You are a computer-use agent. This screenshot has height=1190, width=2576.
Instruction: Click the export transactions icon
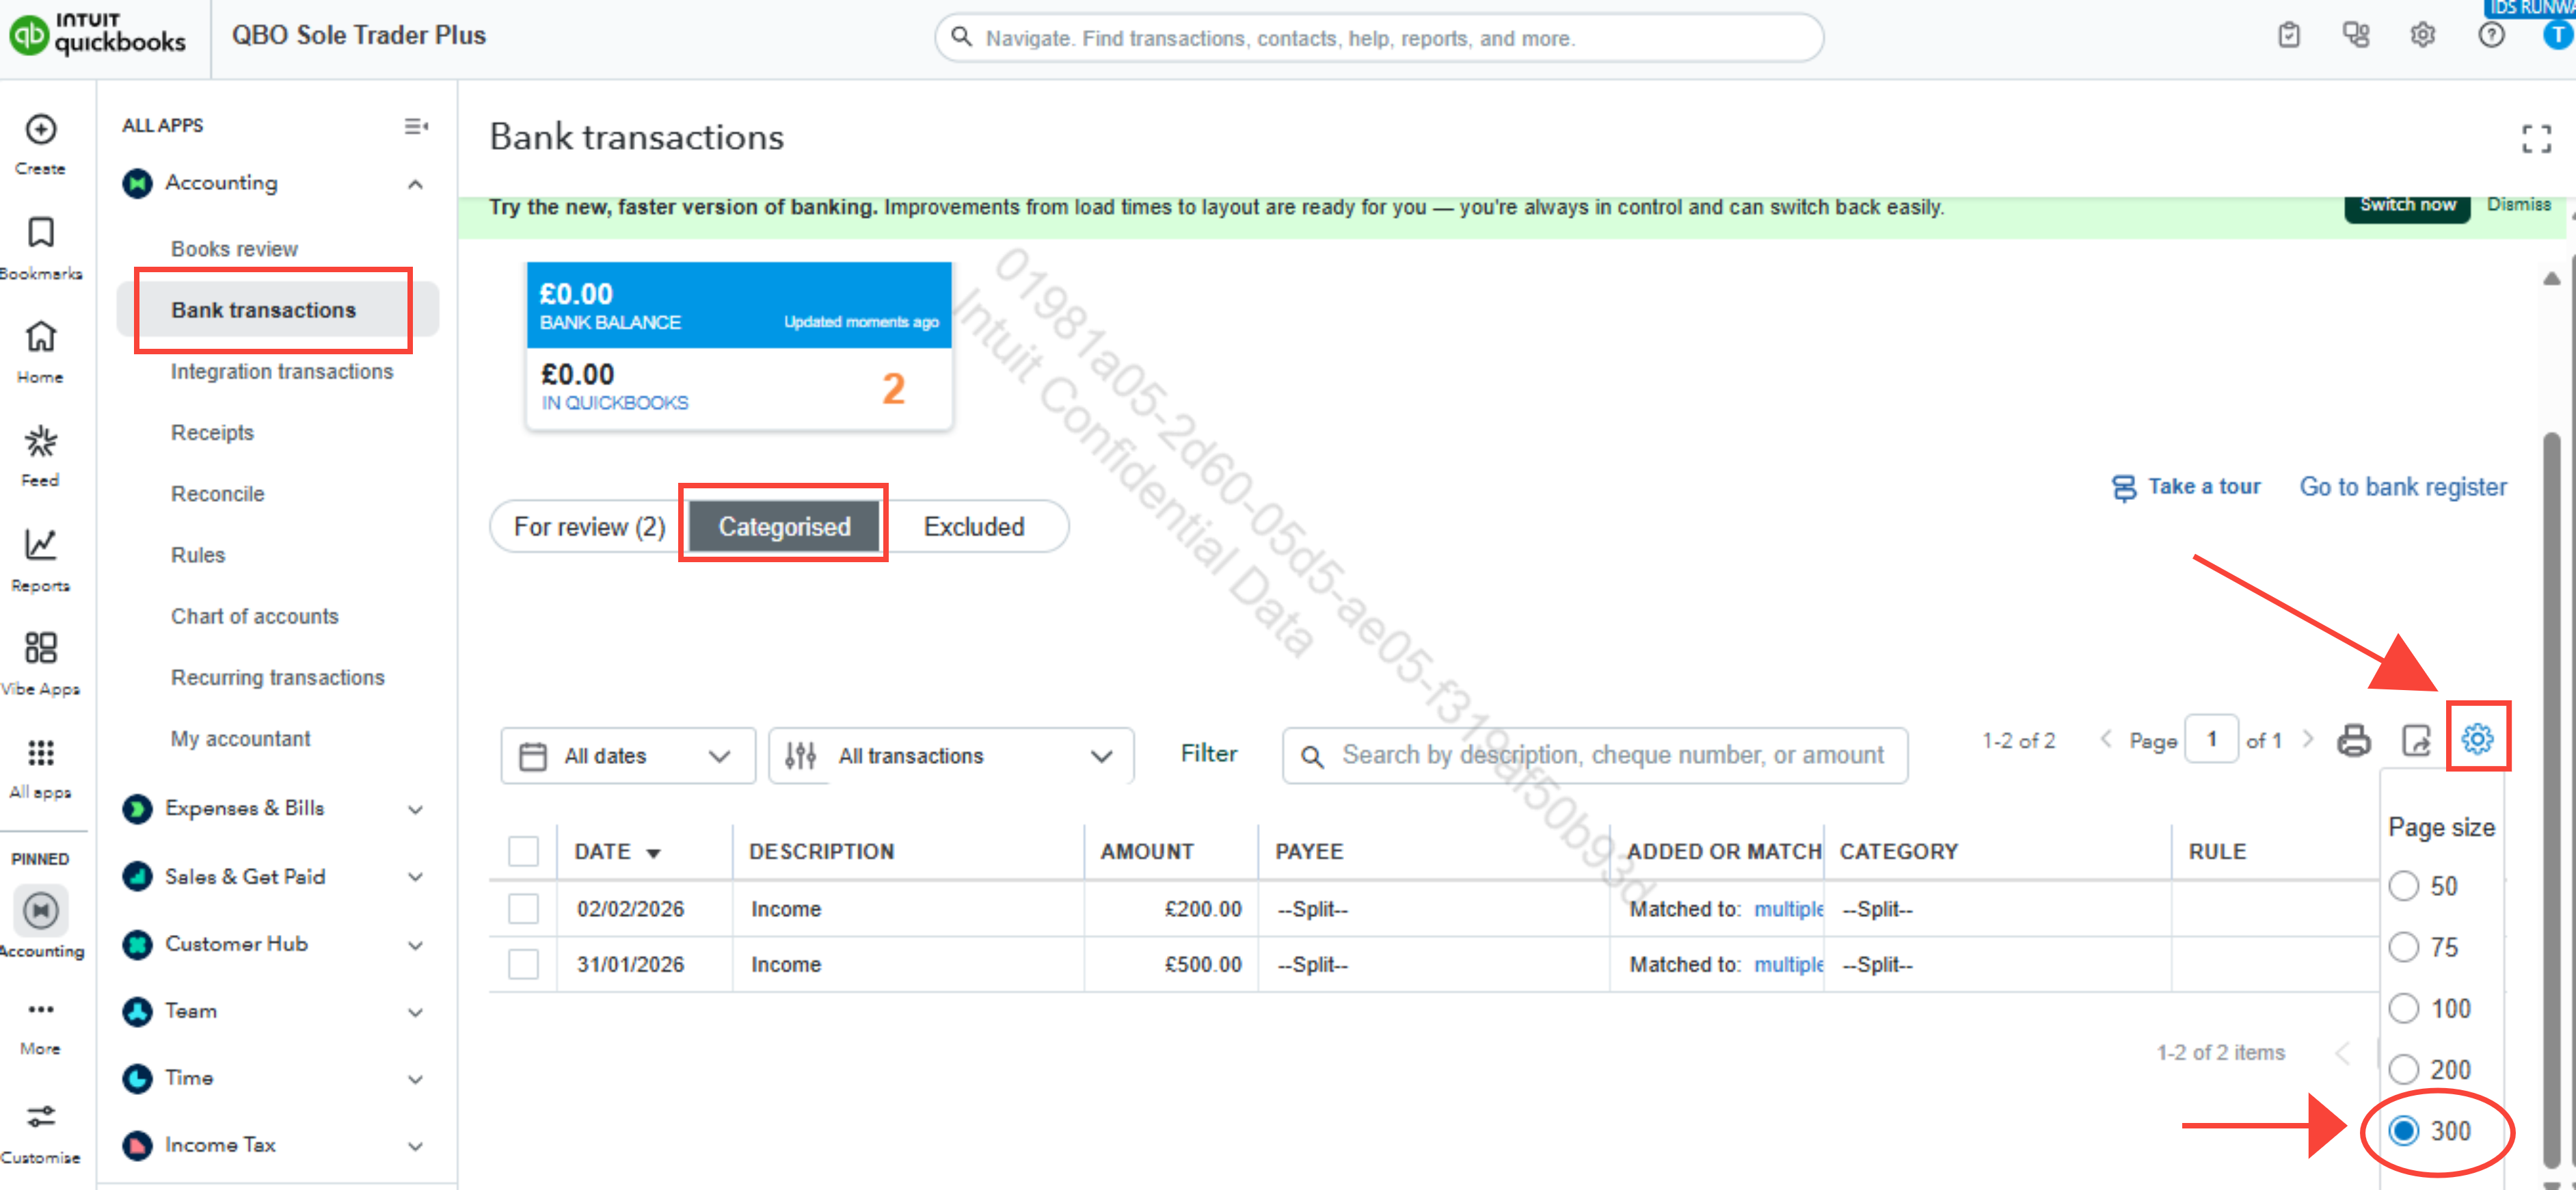tap(2416, 741)
